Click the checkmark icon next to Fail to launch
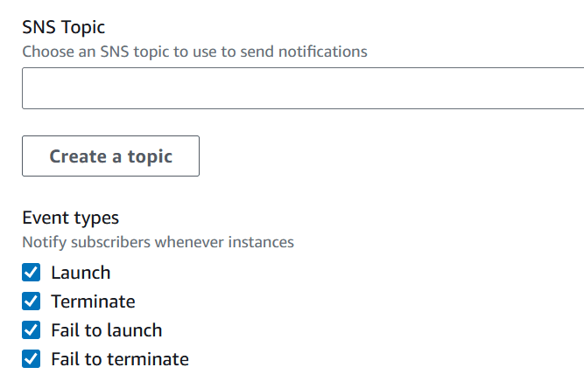 point(32,330)
